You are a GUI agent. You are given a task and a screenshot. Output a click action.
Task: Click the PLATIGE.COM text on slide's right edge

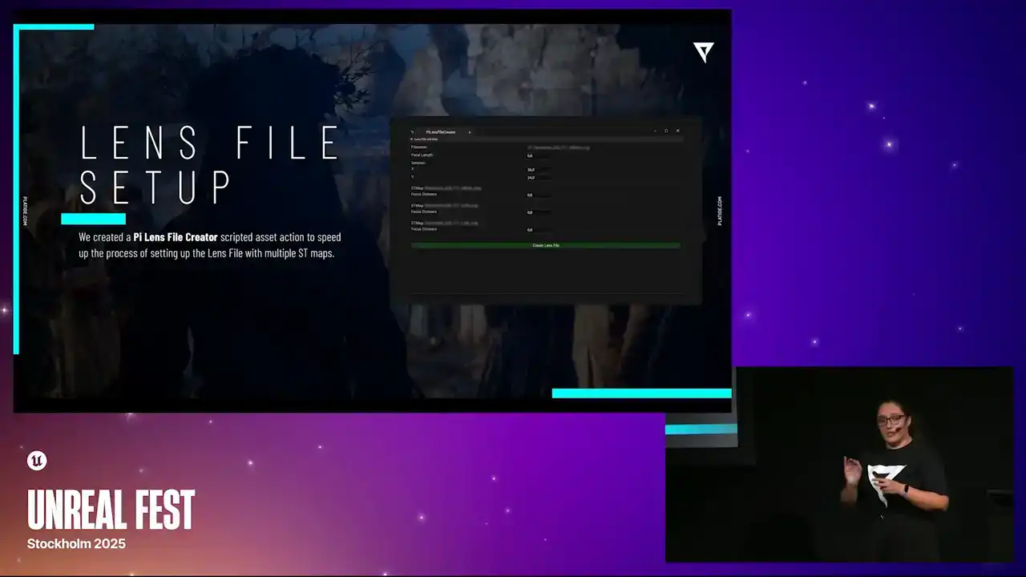(x=719, y=211)
